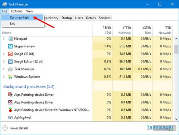This screenshot has width=179, height=135.
Task: Expand the Task Manager process group
Action: (x=4, y=69)
